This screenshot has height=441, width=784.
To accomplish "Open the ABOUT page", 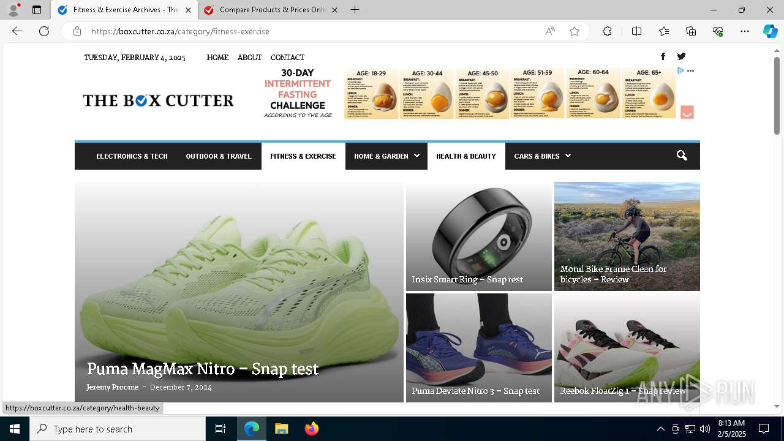I will pyautogui.click(x=249, y=57).
